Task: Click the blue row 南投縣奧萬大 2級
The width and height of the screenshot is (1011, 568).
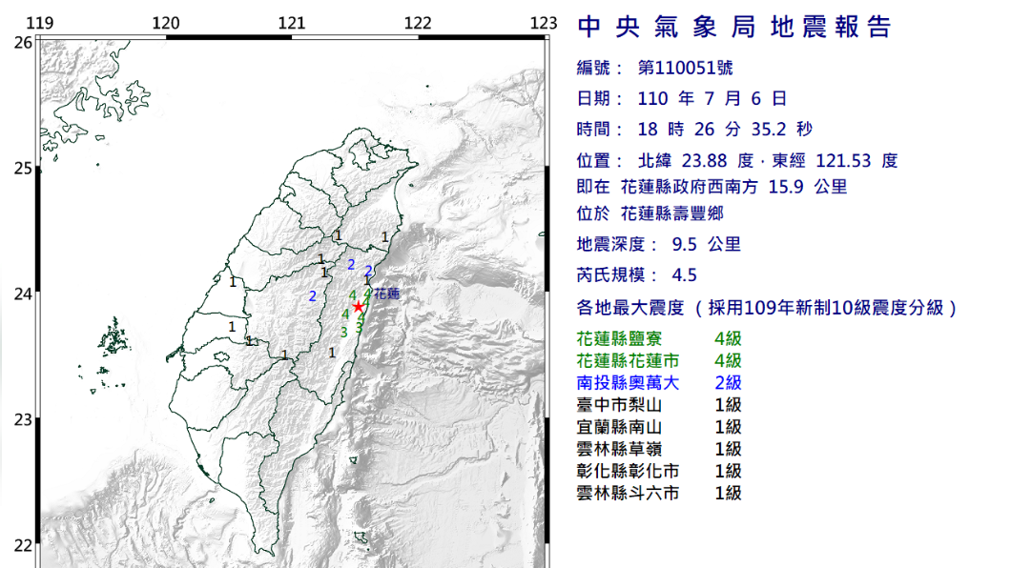Action: [659, 382]
